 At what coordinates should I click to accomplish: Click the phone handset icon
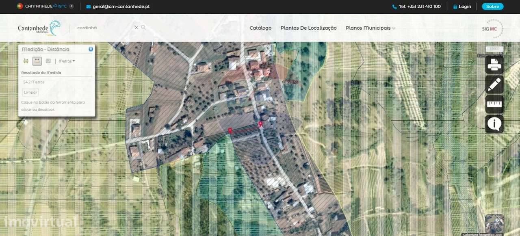[394, 6]
